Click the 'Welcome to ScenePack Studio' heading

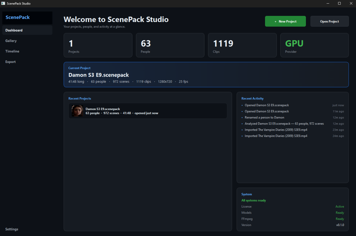tap(116, 20)
